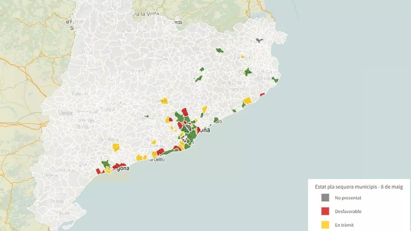Select the gray municipality near Figueres
411x231 pixels.
click(x=259, y=40)
